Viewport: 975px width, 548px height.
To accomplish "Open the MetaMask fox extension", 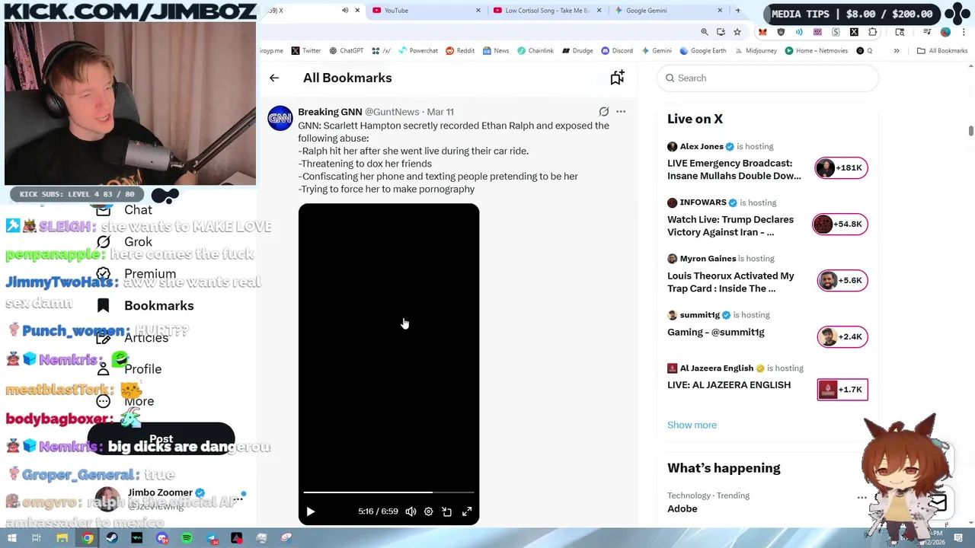I will [x=762, y=32].
